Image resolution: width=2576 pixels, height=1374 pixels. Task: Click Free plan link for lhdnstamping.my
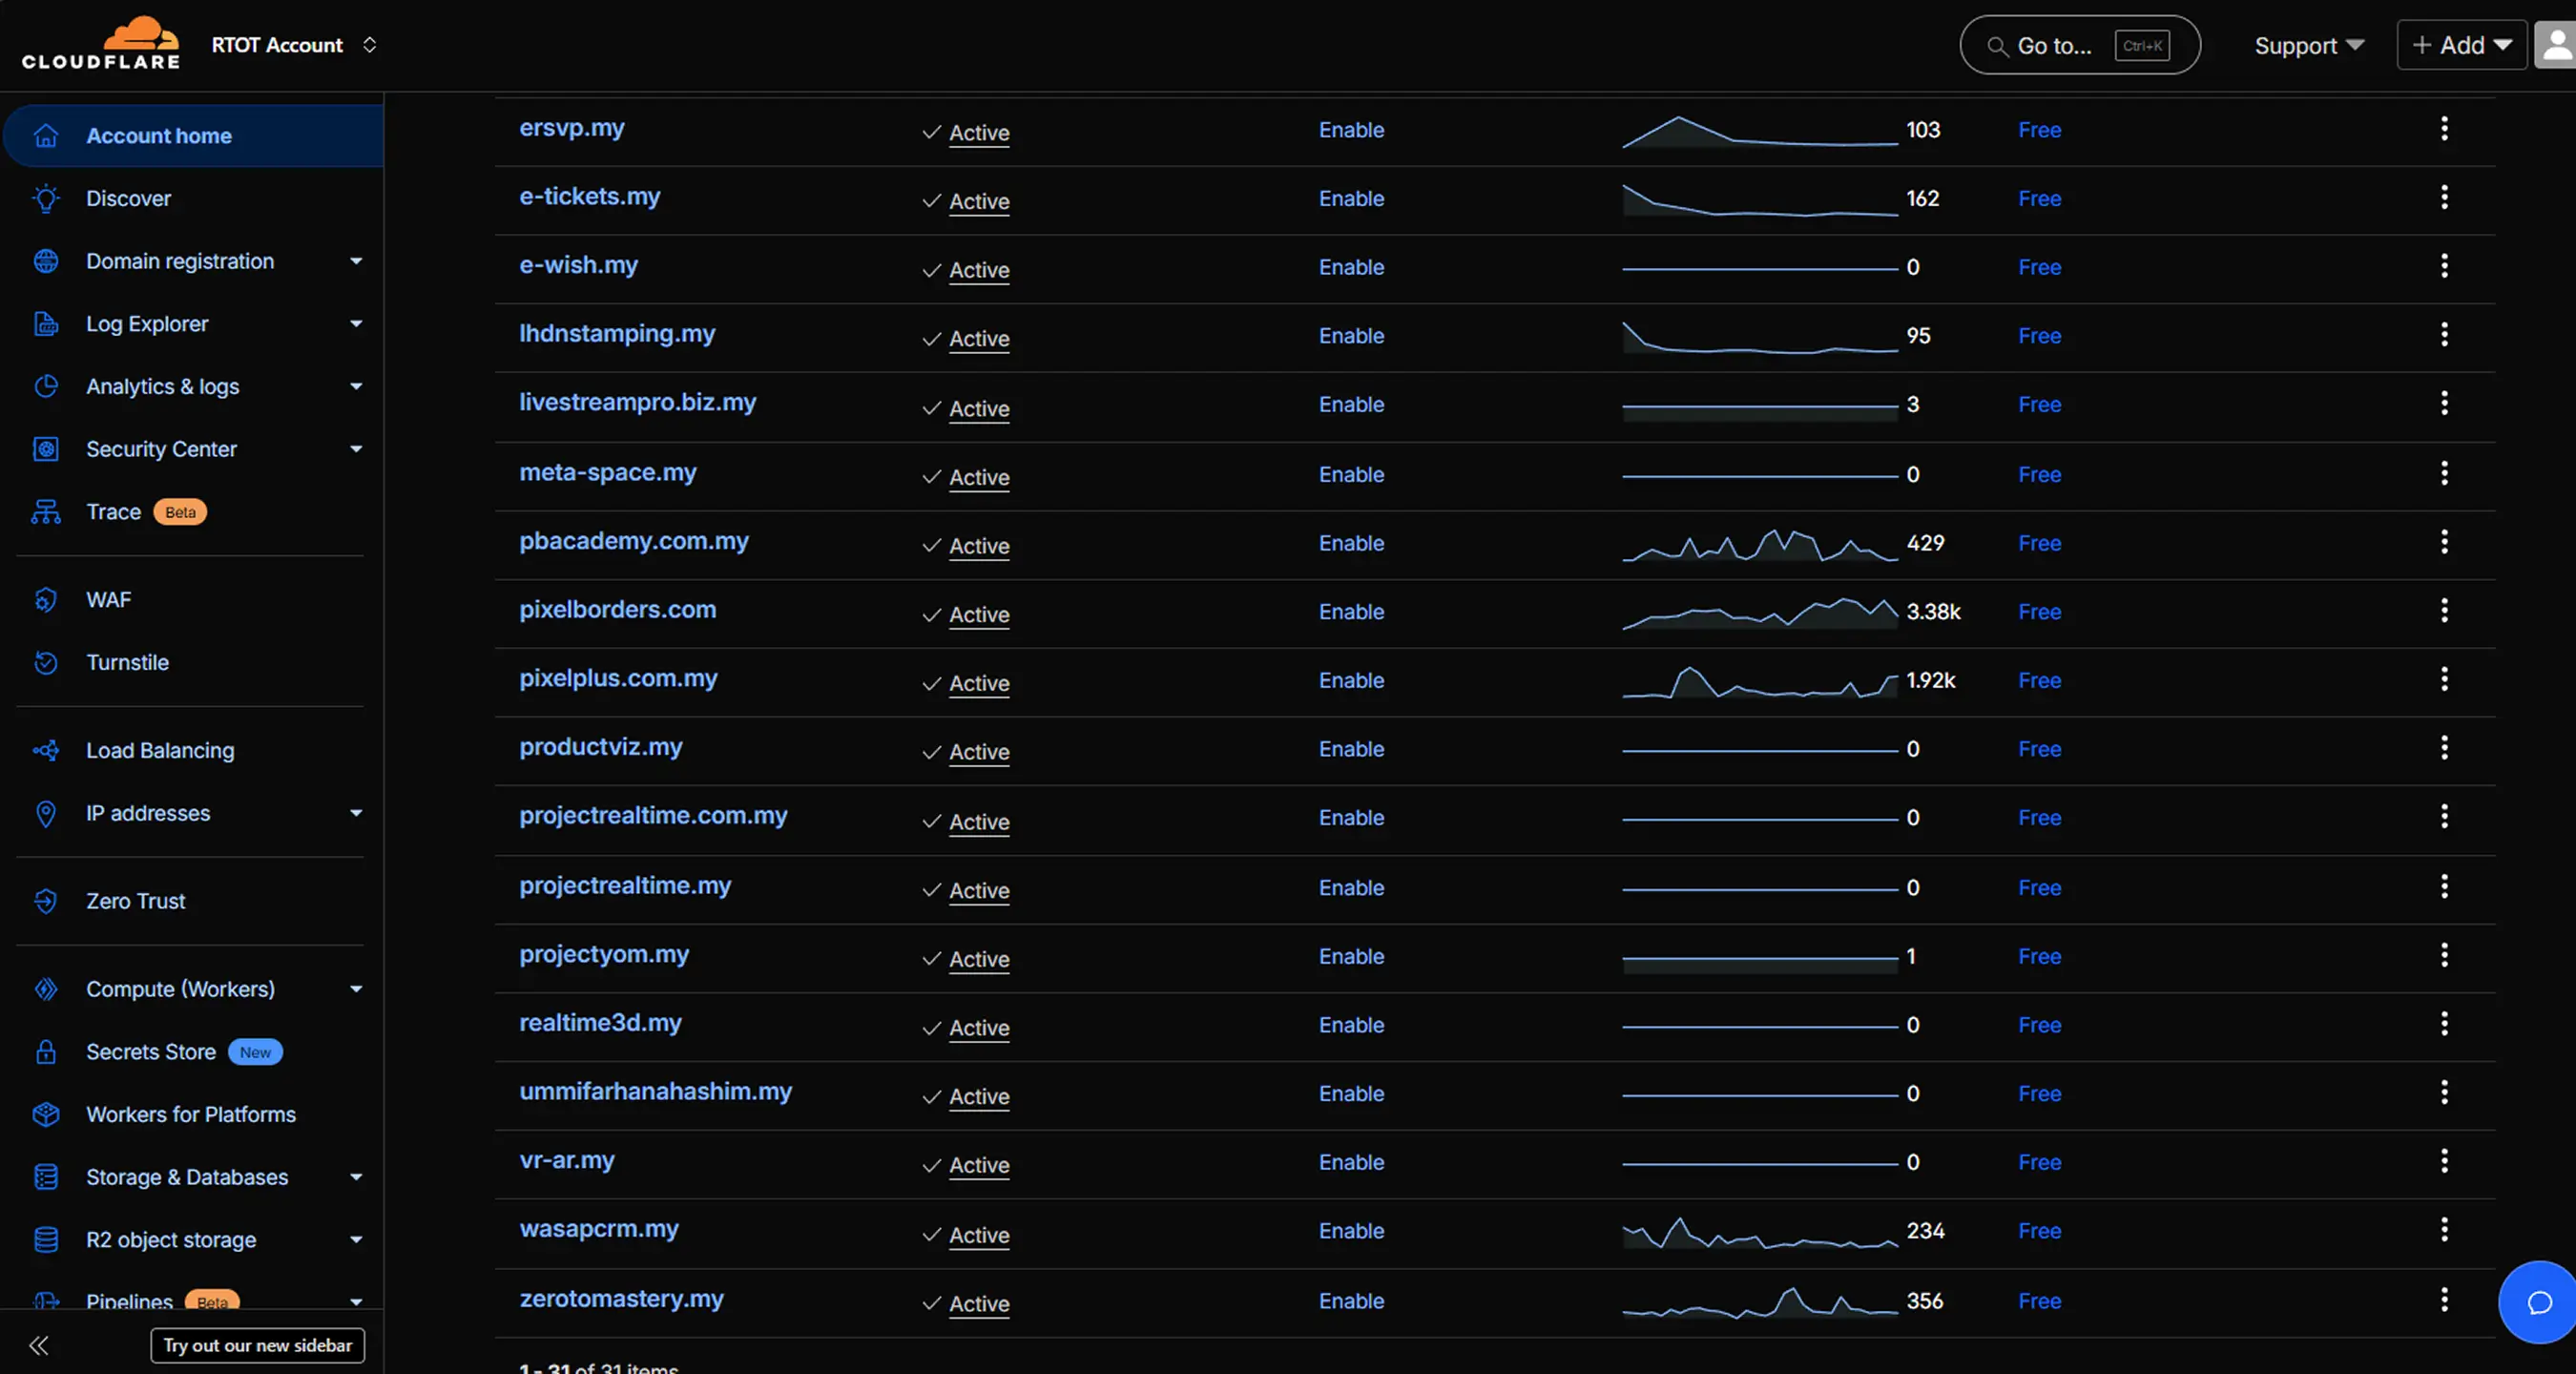(x=2039, y=336)
